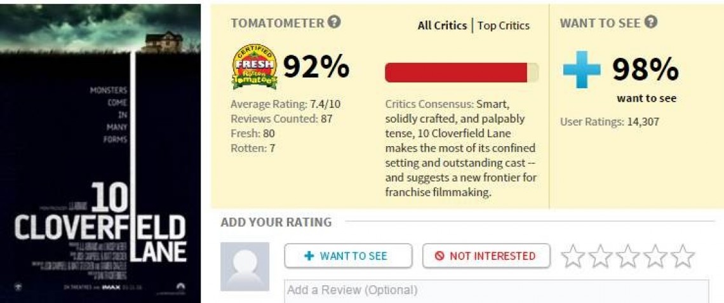The width and height of the screenshot is (724, 303).
Task: Switch to the All Critics tab
Action: point(442,26)
